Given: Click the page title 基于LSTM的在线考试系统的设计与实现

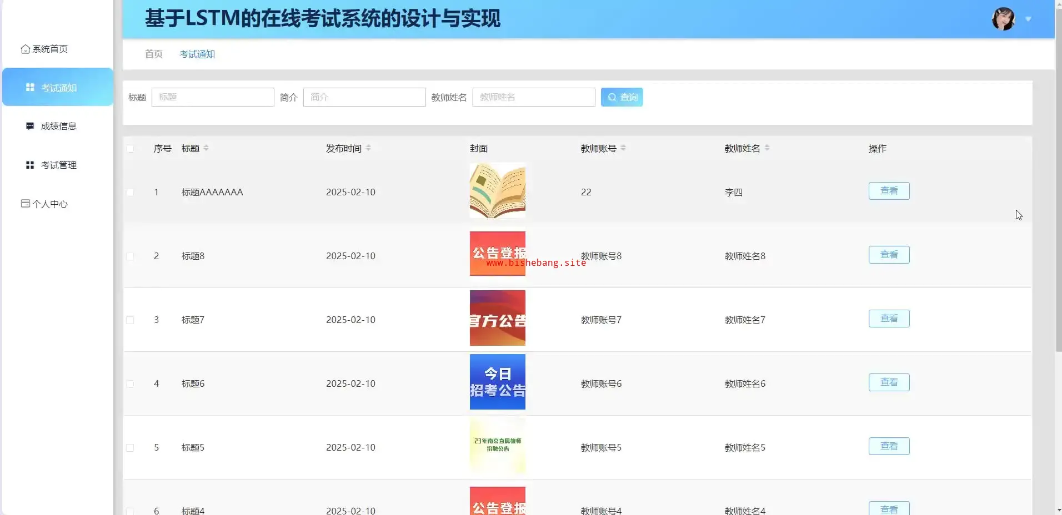Looking at the screenshot, I should coord(323,18).
